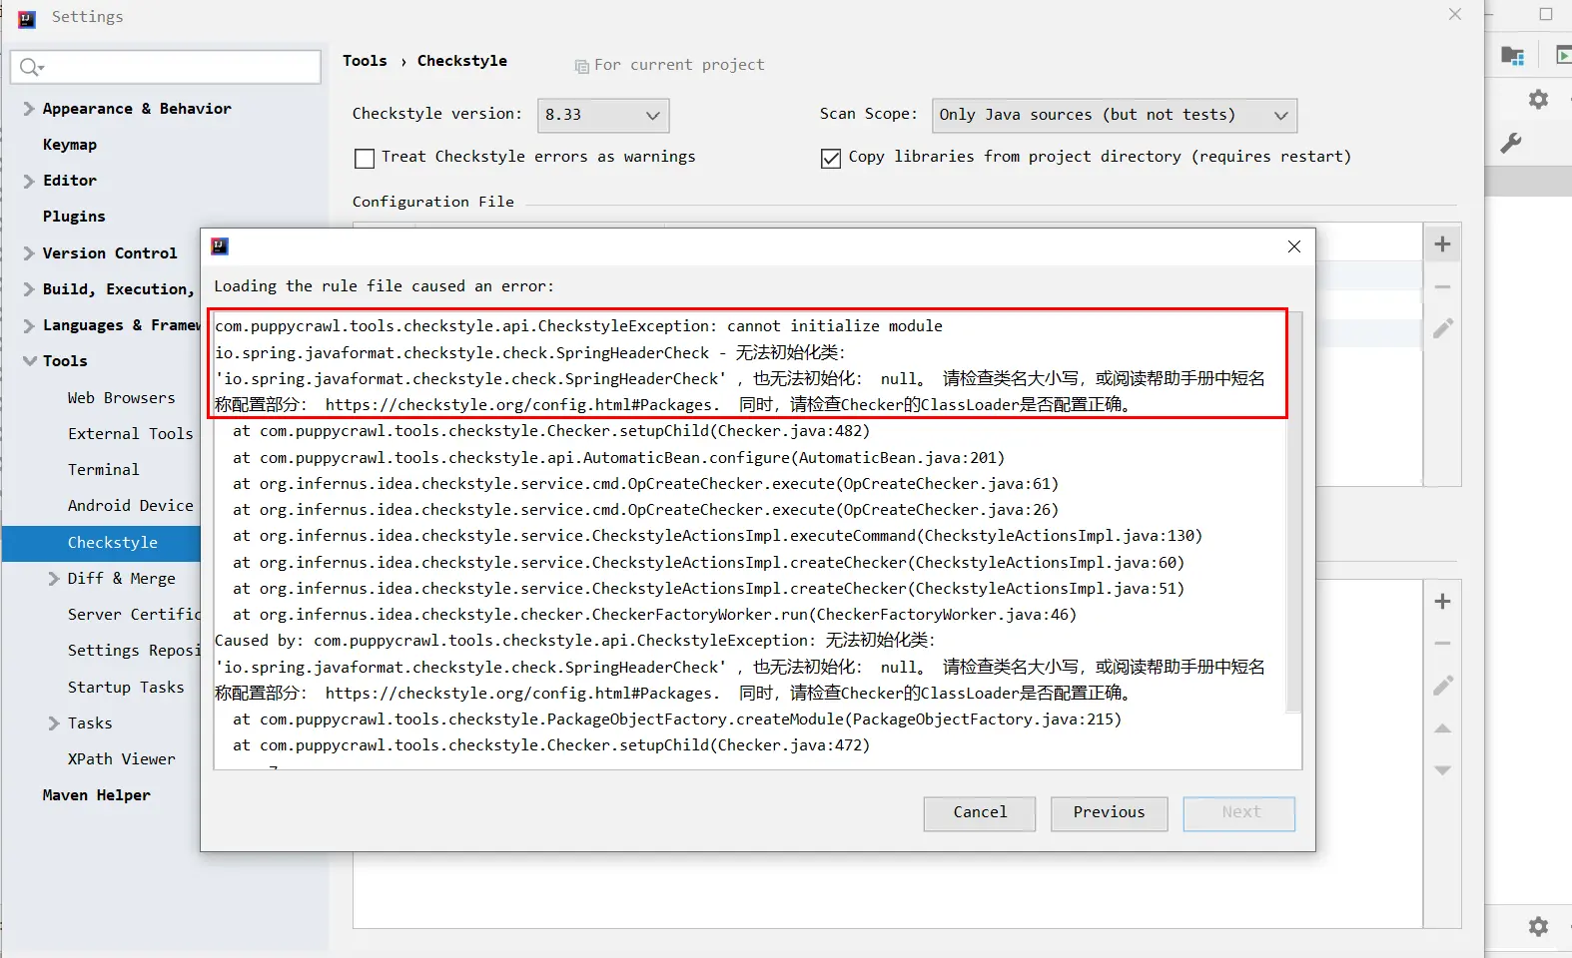Click the For current project icon
1572x958 pixels.
[x=581, y=66]
